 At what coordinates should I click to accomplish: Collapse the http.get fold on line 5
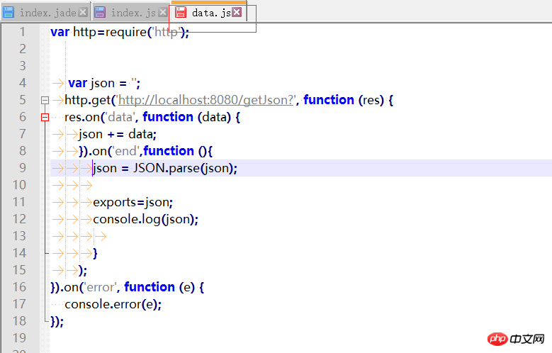tap(45, 101)
